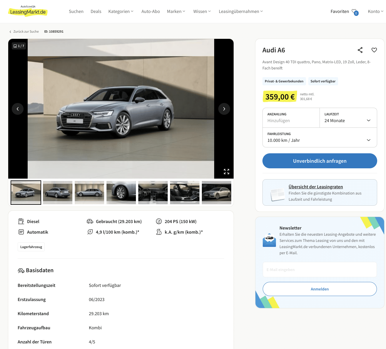Click the Privat- & Gewerbekunden tag
This screenshot has width=386, height=349.
coord(284,81)
